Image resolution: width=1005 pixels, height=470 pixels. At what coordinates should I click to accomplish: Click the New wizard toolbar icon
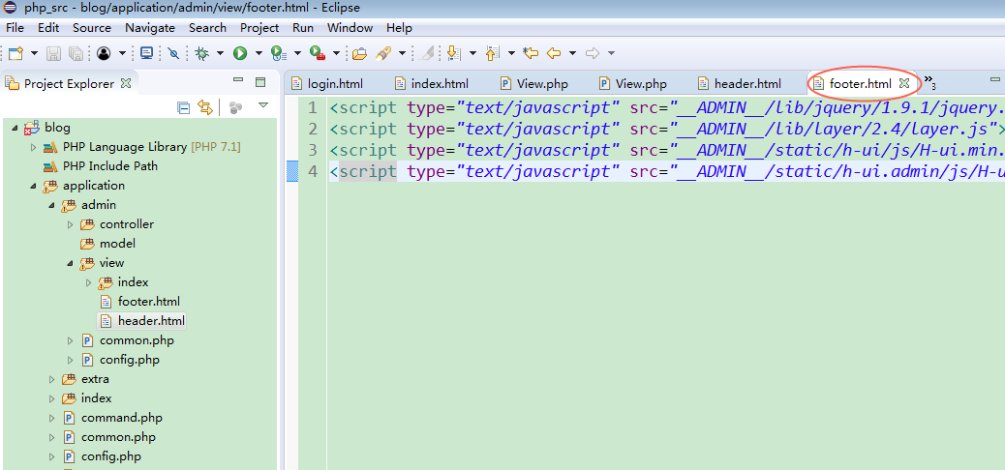pos(15,53)
